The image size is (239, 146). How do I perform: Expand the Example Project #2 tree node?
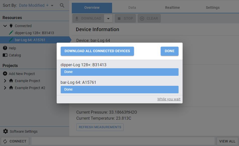point(5,88)
